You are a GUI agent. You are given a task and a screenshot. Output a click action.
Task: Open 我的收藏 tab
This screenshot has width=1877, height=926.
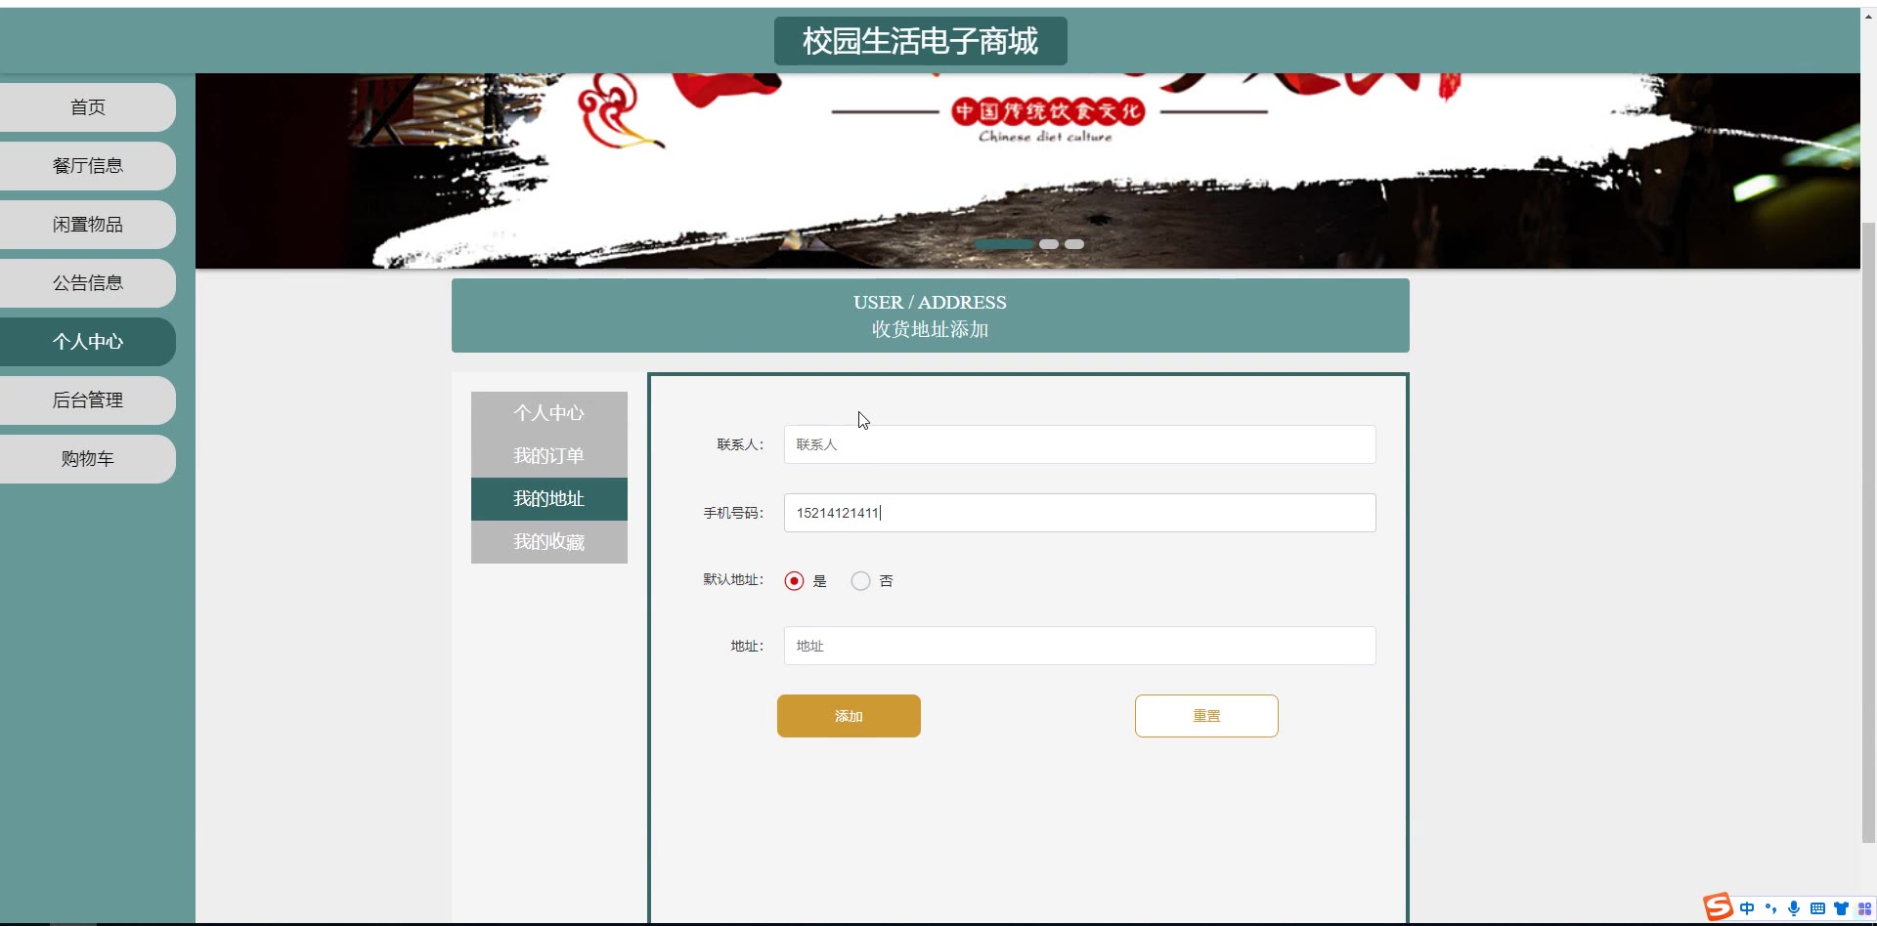(x=549, y=542)
